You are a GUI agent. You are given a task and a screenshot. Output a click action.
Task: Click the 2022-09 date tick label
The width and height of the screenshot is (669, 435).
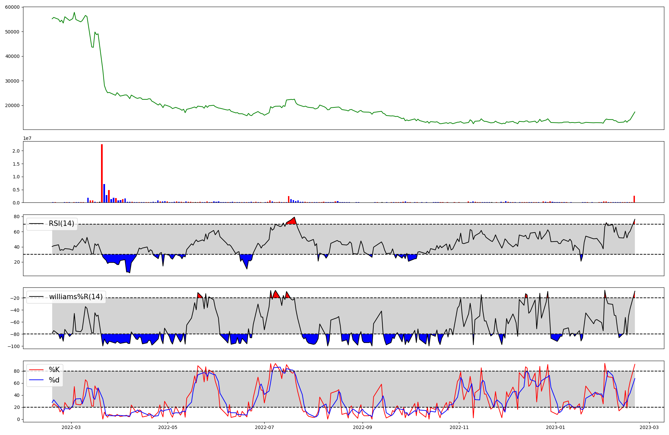(x=363, y=427)
